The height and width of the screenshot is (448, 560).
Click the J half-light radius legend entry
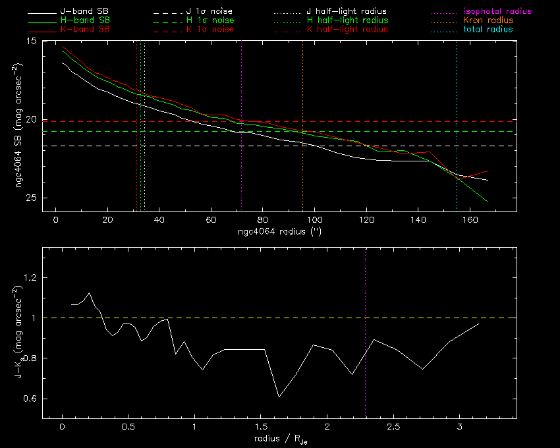tap(347, 12)
